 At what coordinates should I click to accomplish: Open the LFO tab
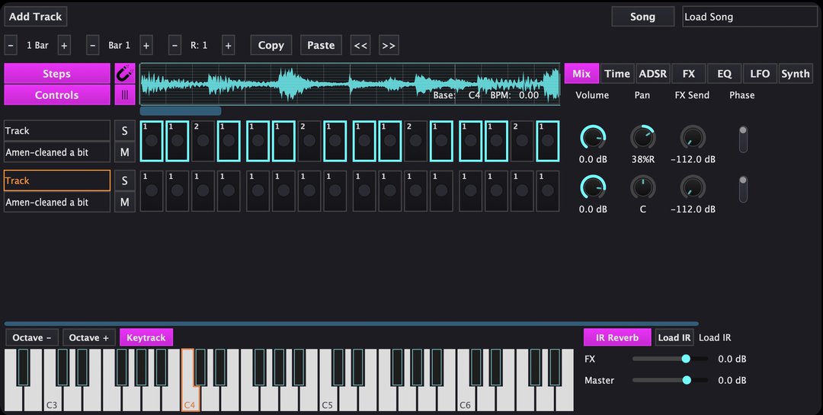[x=760, y=74]
